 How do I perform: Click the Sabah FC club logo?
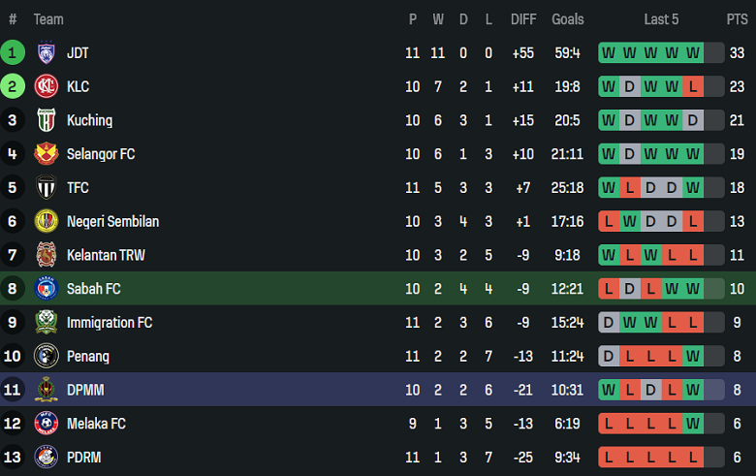tap(47, 289)
